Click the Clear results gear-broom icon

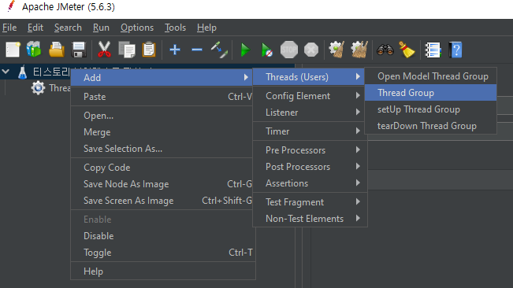pos(336,50)
